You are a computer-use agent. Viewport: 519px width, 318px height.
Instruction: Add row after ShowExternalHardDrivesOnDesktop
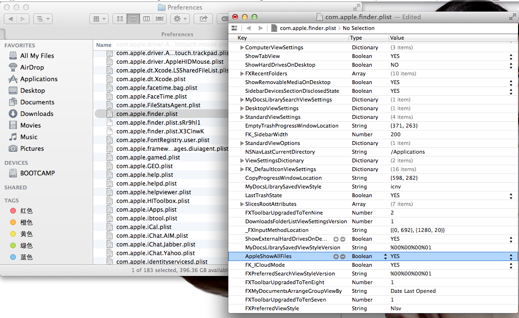pyautogui.click(x=336, y=239)
